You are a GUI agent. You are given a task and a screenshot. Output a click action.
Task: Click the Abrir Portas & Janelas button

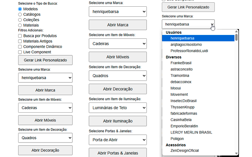coord(118,153)
